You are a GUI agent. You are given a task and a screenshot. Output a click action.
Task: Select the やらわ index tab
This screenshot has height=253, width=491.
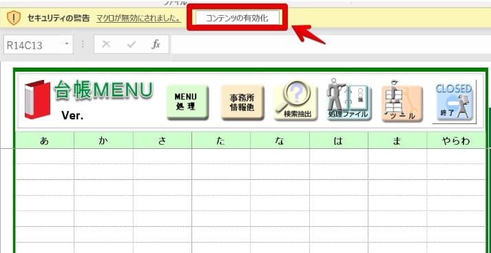pos(456,141)
